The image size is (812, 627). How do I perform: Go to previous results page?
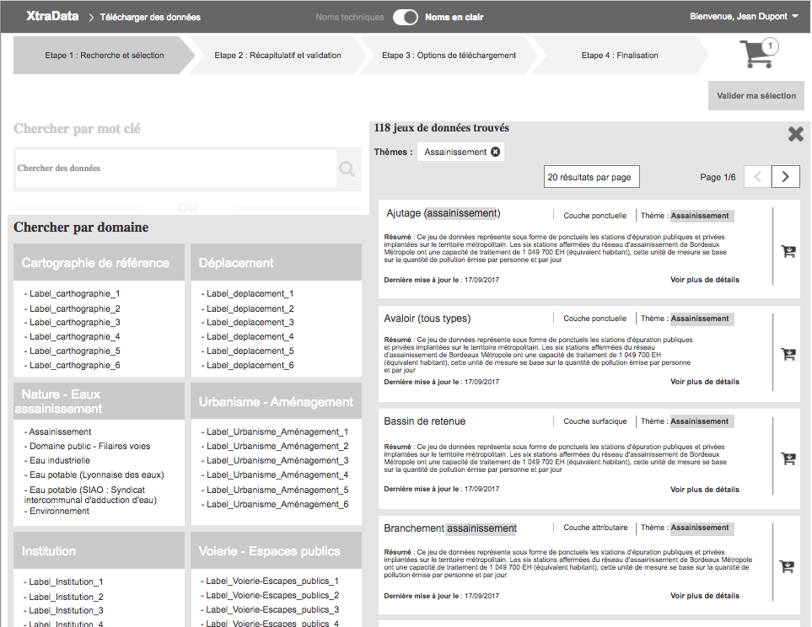757,177
